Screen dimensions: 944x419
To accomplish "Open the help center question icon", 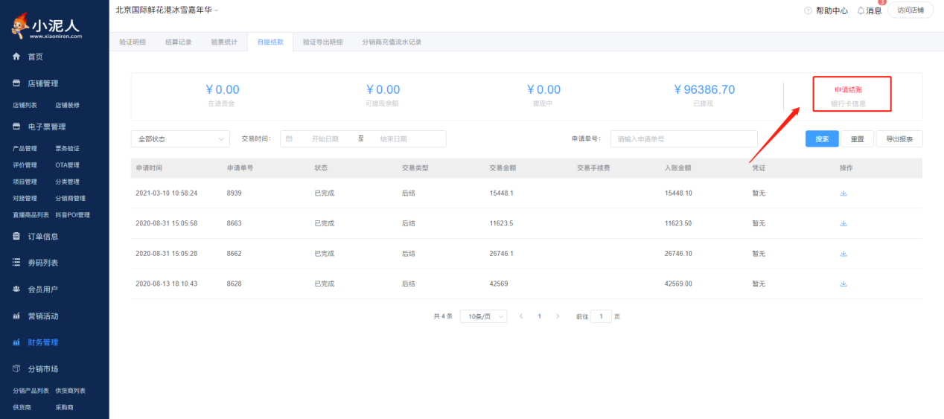I will coord(808,10).
